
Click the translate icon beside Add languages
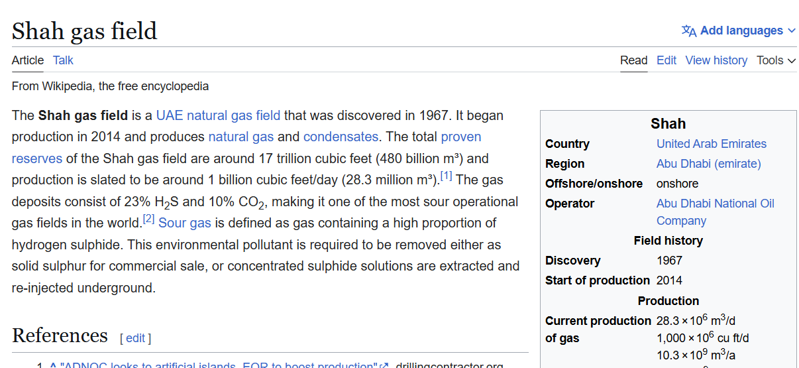click(x=689, y=31)
